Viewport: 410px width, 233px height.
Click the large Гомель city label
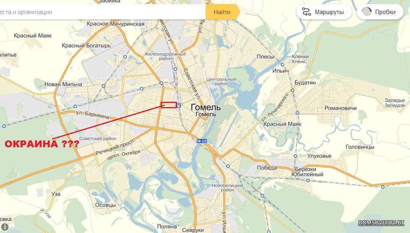pos(206,107)
